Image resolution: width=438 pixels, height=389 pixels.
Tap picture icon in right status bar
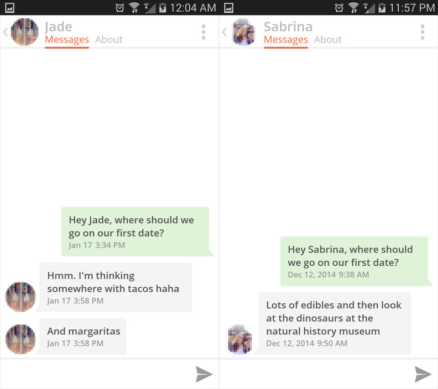(x=228, y=8)
